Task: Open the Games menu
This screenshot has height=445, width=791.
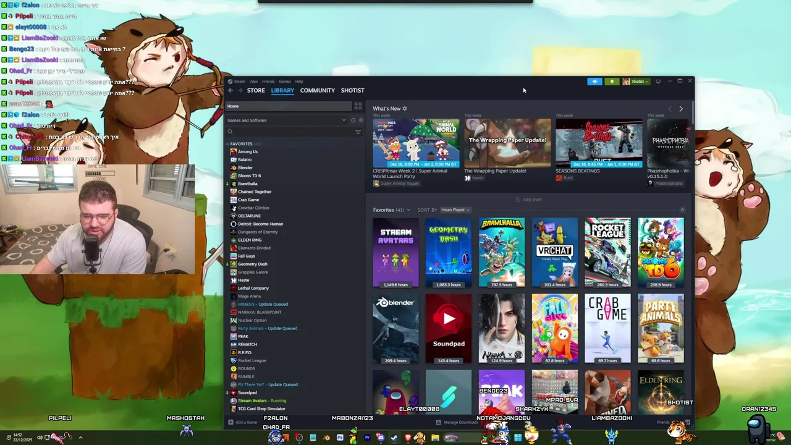Action: (284, 82)
